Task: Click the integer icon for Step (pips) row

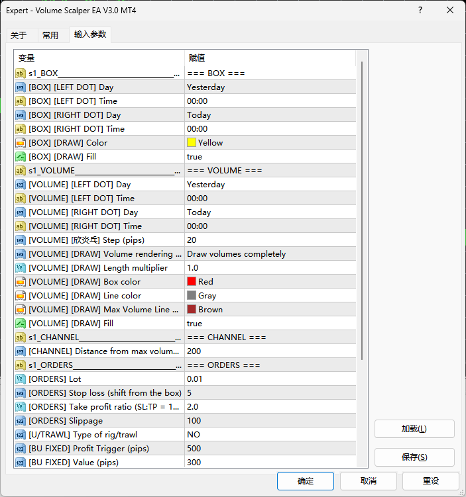Action: click(21, 240)
